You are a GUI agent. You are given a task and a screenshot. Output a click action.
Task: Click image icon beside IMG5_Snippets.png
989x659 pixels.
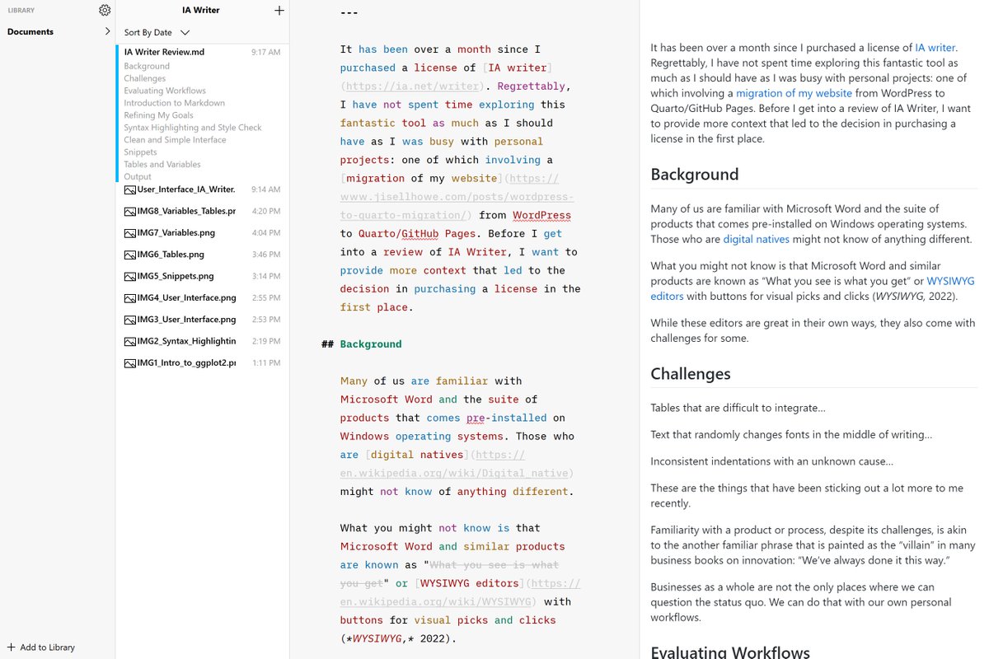pos(129,276)
